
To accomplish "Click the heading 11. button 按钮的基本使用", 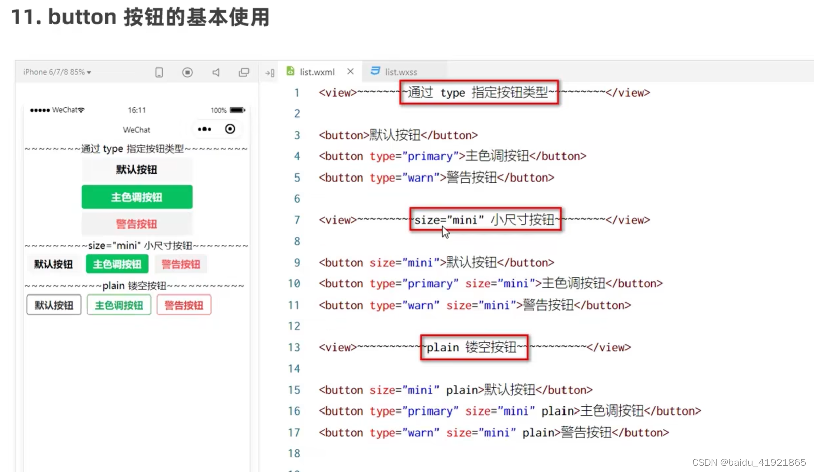I will tap(140, 17).
